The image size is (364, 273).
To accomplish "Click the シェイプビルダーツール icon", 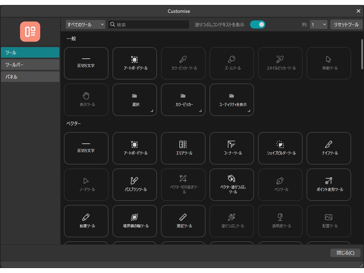I will (x=280, y=144).
